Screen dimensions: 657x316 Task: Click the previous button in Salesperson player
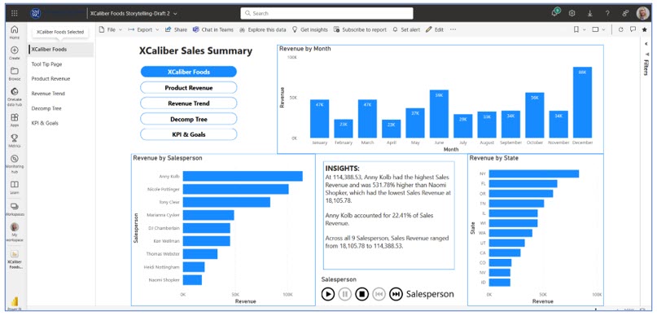[x=379, y=294]
